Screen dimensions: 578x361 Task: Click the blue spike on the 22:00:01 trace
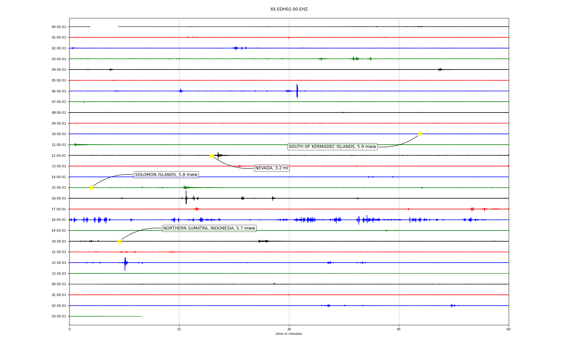(x=125, y=263)
